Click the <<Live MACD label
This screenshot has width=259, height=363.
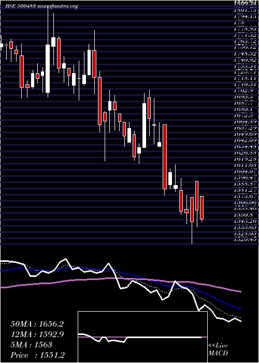click(218, 350)
